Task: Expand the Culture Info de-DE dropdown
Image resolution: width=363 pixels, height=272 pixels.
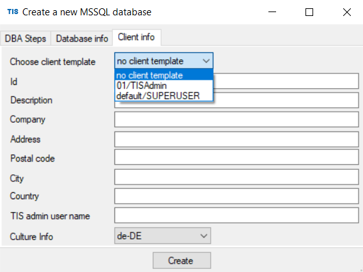Action: point(162,236)
